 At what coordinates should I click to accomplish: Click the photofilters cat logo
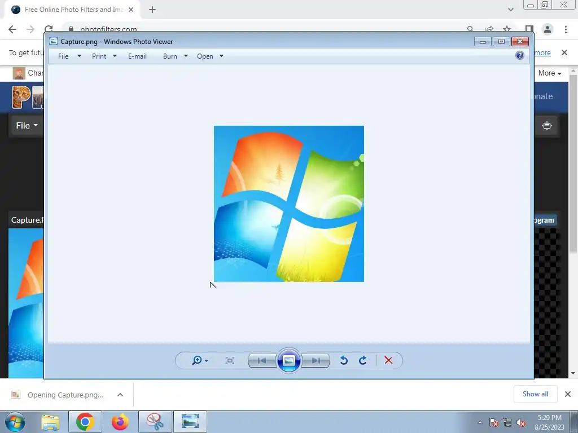point(21,97)
